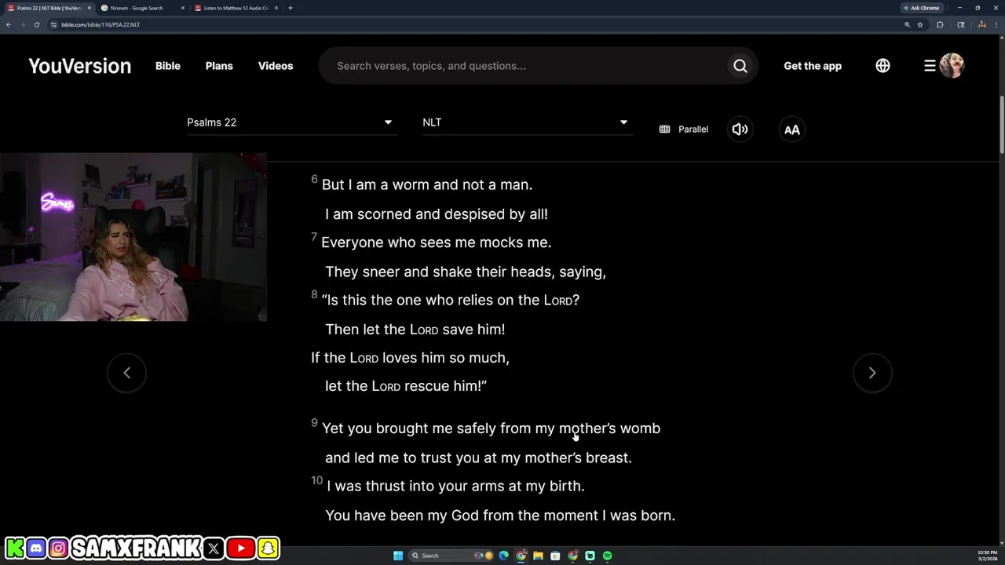Play the chapter audio
Screen dimensions: 1005x565
pos(740,129)
